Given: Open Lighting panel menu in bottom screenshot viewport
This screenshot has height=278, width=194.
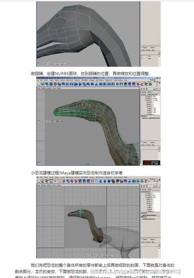Looking at the screenshot, I should (49, 185).
